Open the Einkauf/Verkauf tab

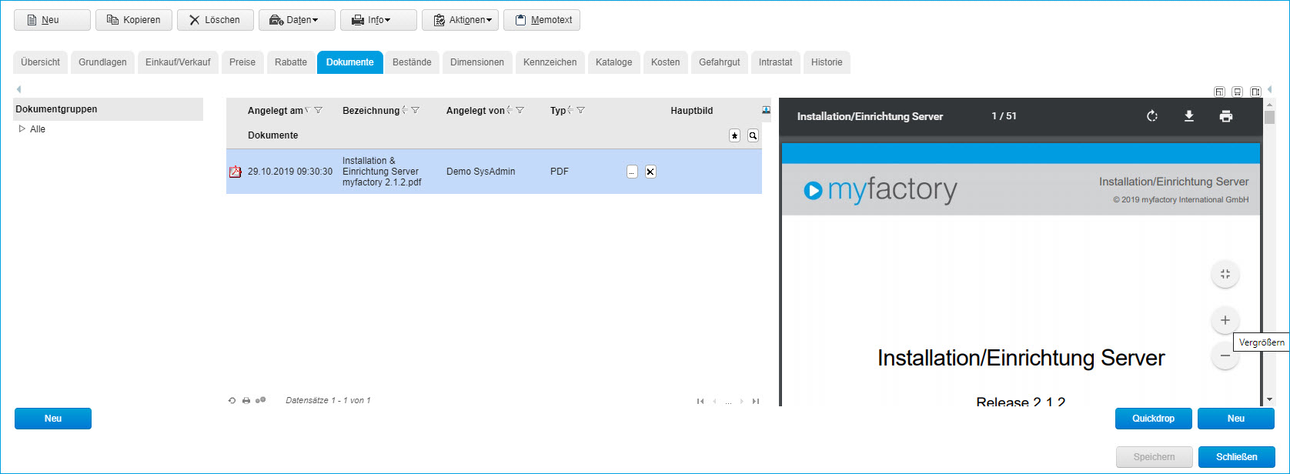tap(178, 62)
